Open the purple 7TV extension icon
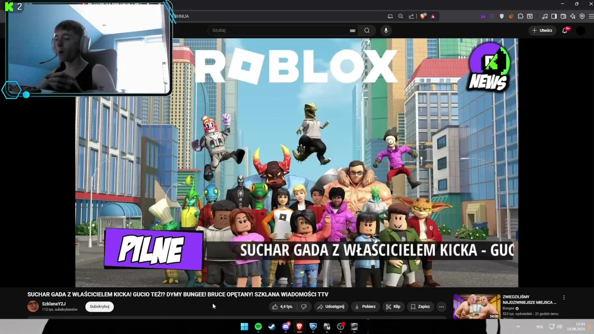Screen dimensions: 594x334 point(483,16)
